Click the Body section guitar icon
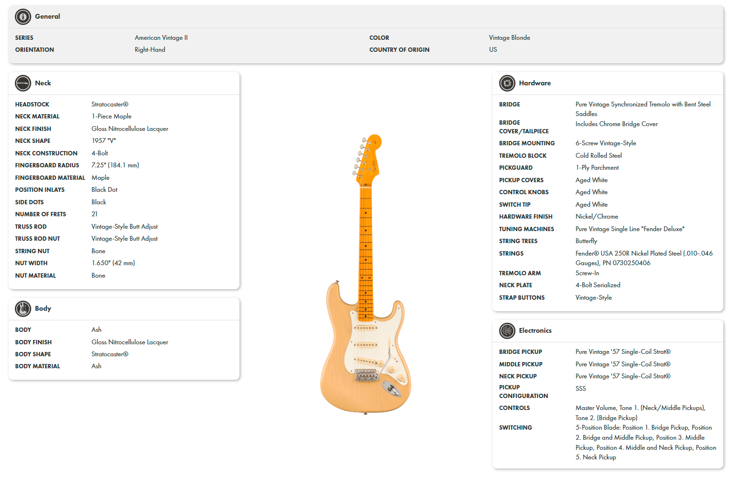Image resolution: width=730 pixels, height=480 pixels. (x=23, y=309)
